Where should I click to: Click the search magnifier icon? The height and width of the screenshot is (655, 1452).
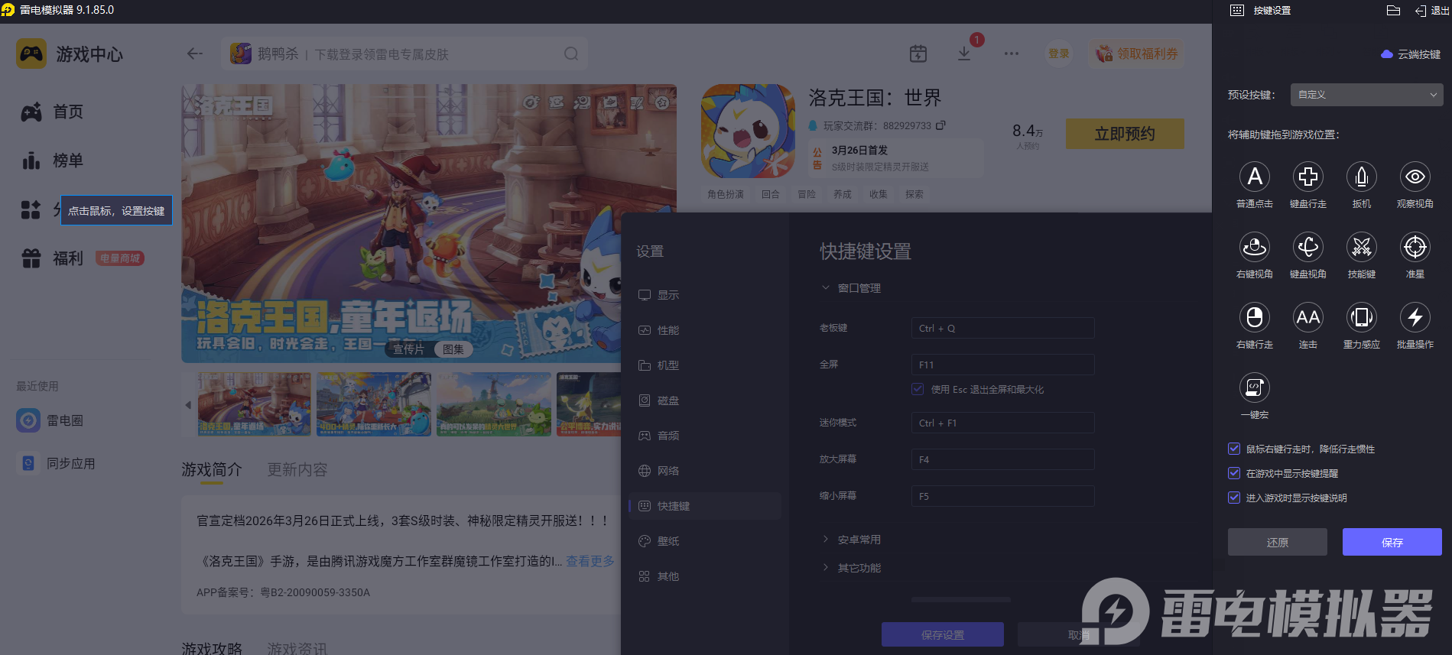tap(571, 54)
